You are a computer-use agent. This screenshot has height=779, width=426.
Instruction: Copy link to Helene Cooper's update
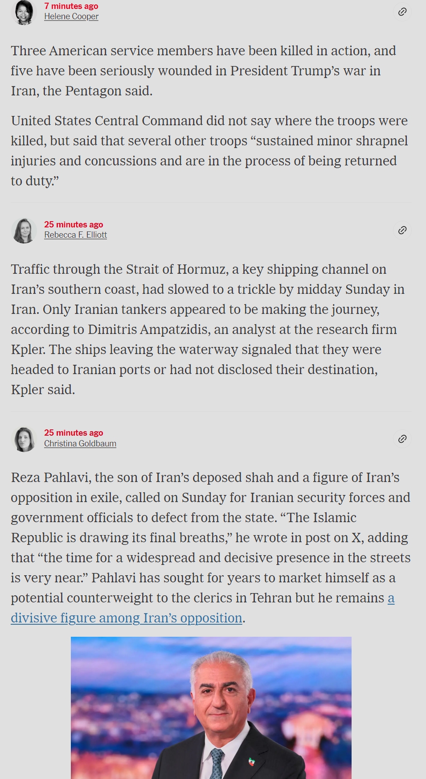(x=402, y=12)
